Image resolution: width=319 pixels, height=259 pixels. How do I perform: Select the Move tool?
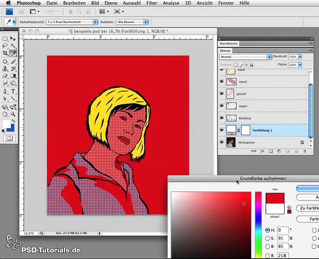13,39
